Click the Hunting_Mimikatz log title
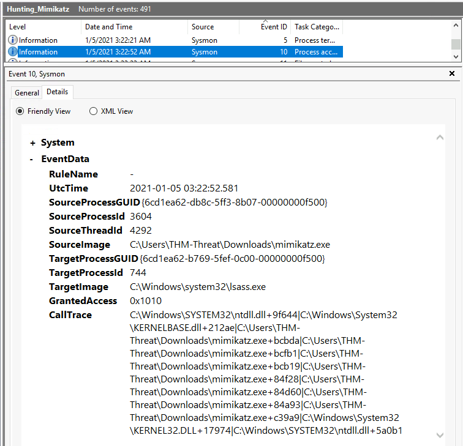The image size is (463, 446). [38, 9]
